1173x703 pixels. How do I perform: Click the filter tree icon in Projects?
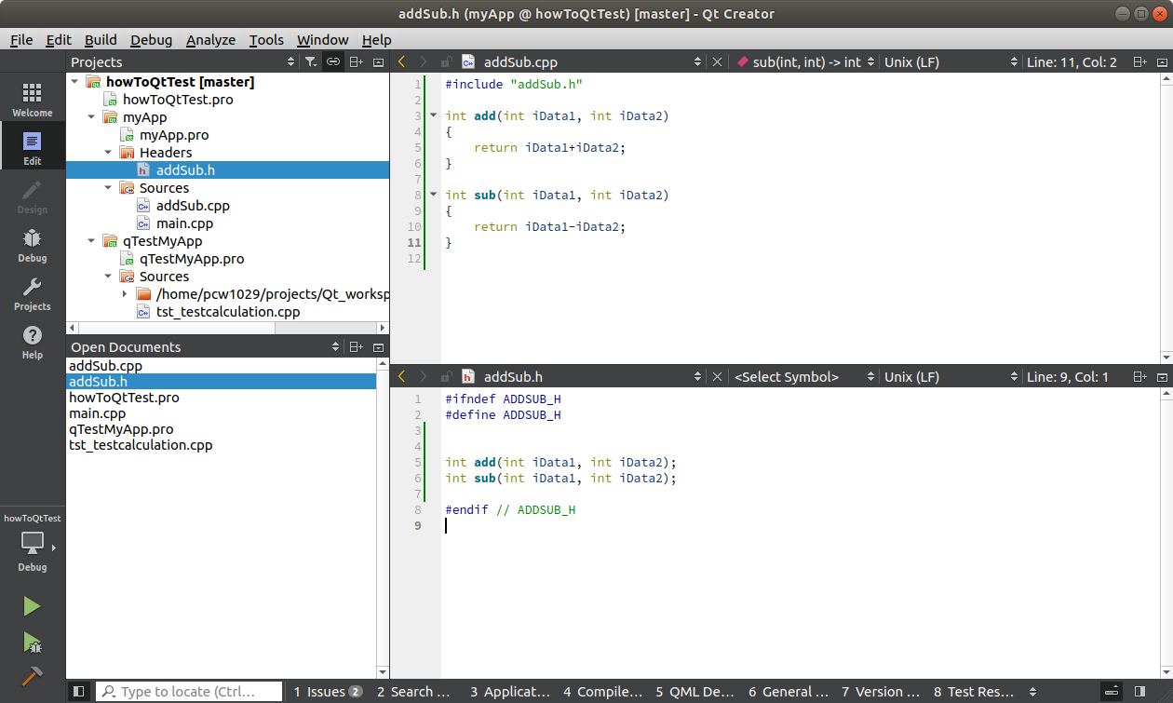[311, 62]
